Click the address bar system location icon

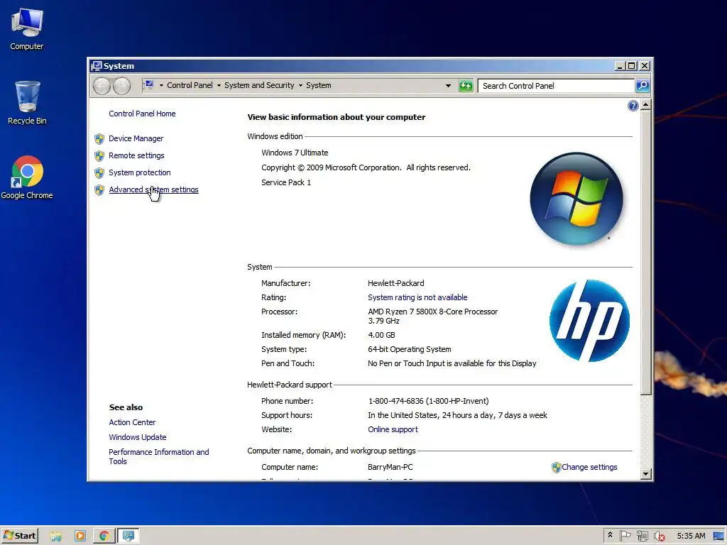tap(149, 85)
